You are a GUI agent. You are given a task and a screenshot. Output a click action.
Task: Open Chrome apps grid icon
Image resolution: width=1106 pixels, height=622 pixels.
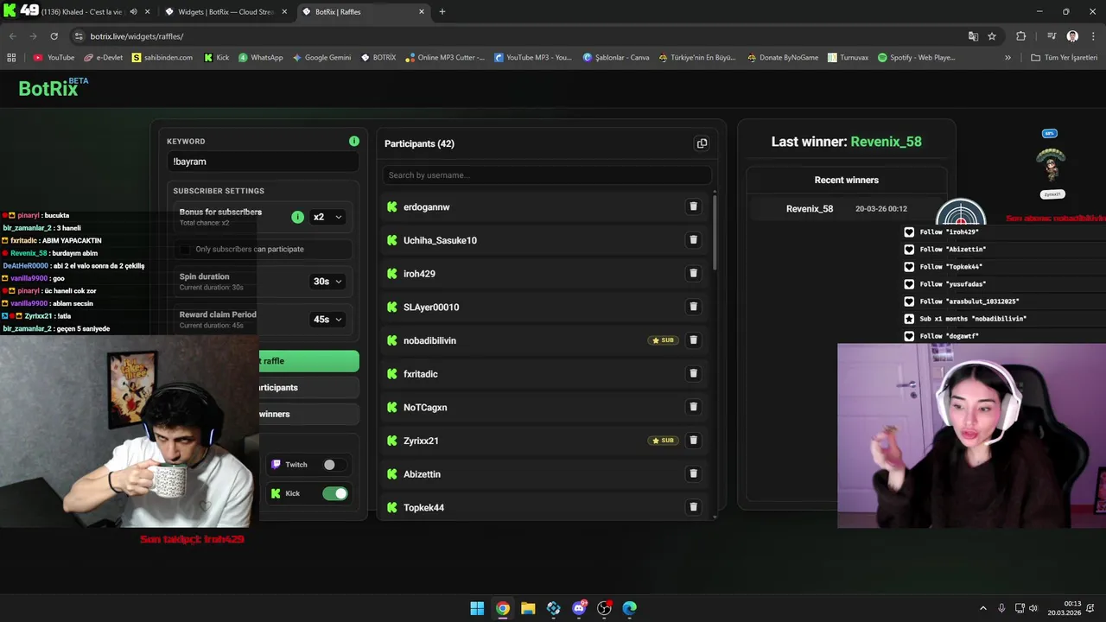point(11,58)
